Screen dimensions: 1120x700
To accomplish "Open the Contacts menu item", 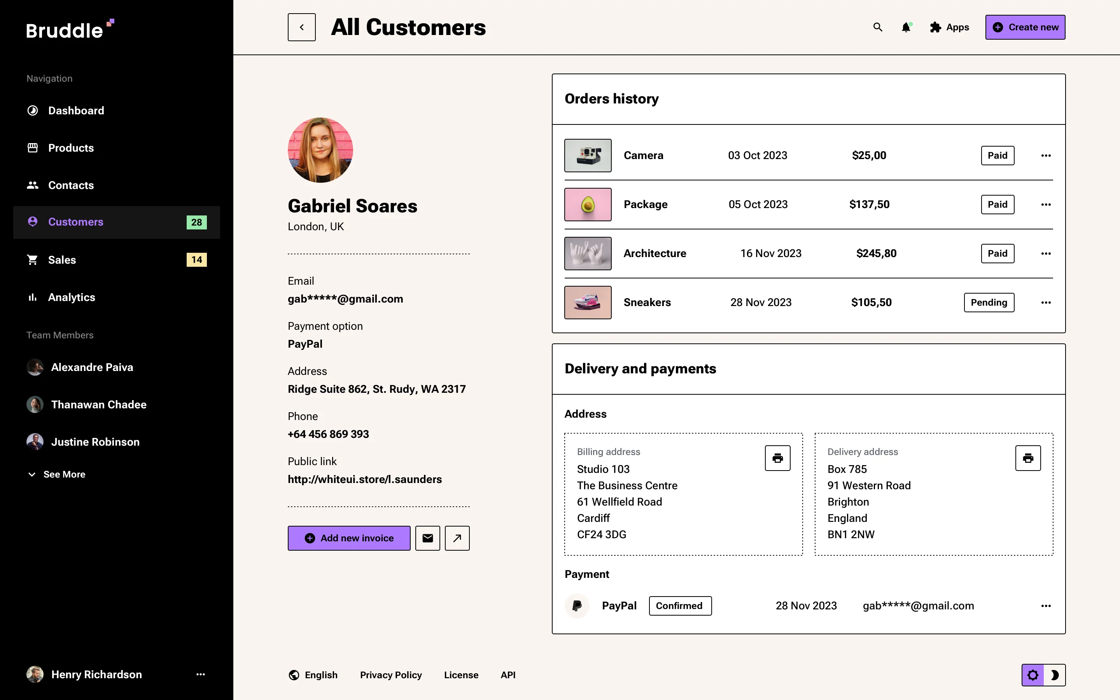I will pyautogui.click(x=71, y=185).
